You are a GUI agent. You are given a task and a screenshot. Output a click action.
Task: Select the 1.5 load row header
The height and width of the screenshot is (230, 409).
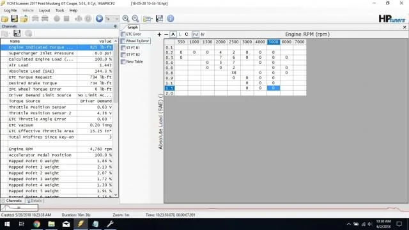pyautogui.click(x=169, y=88)
